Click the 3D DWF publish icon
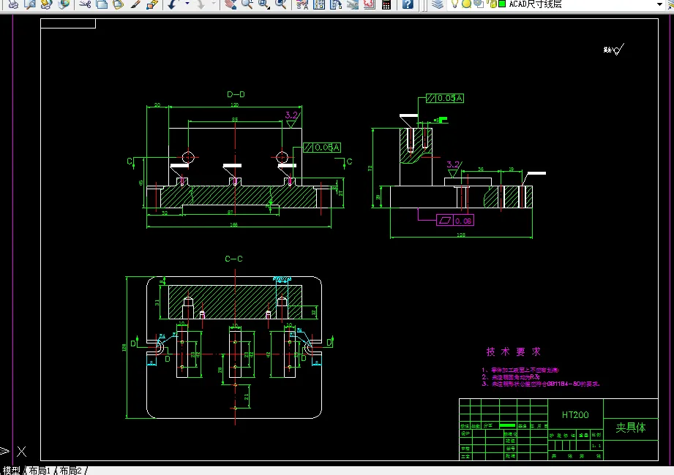The width and height of the screenshot is (674, 475). (x=64, y=4)
